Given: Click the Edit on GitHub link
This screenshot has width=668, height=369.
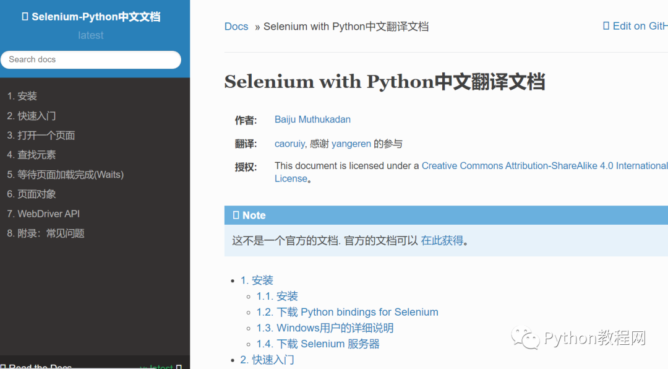Looking at the screenshot, I should click(635, 26).
